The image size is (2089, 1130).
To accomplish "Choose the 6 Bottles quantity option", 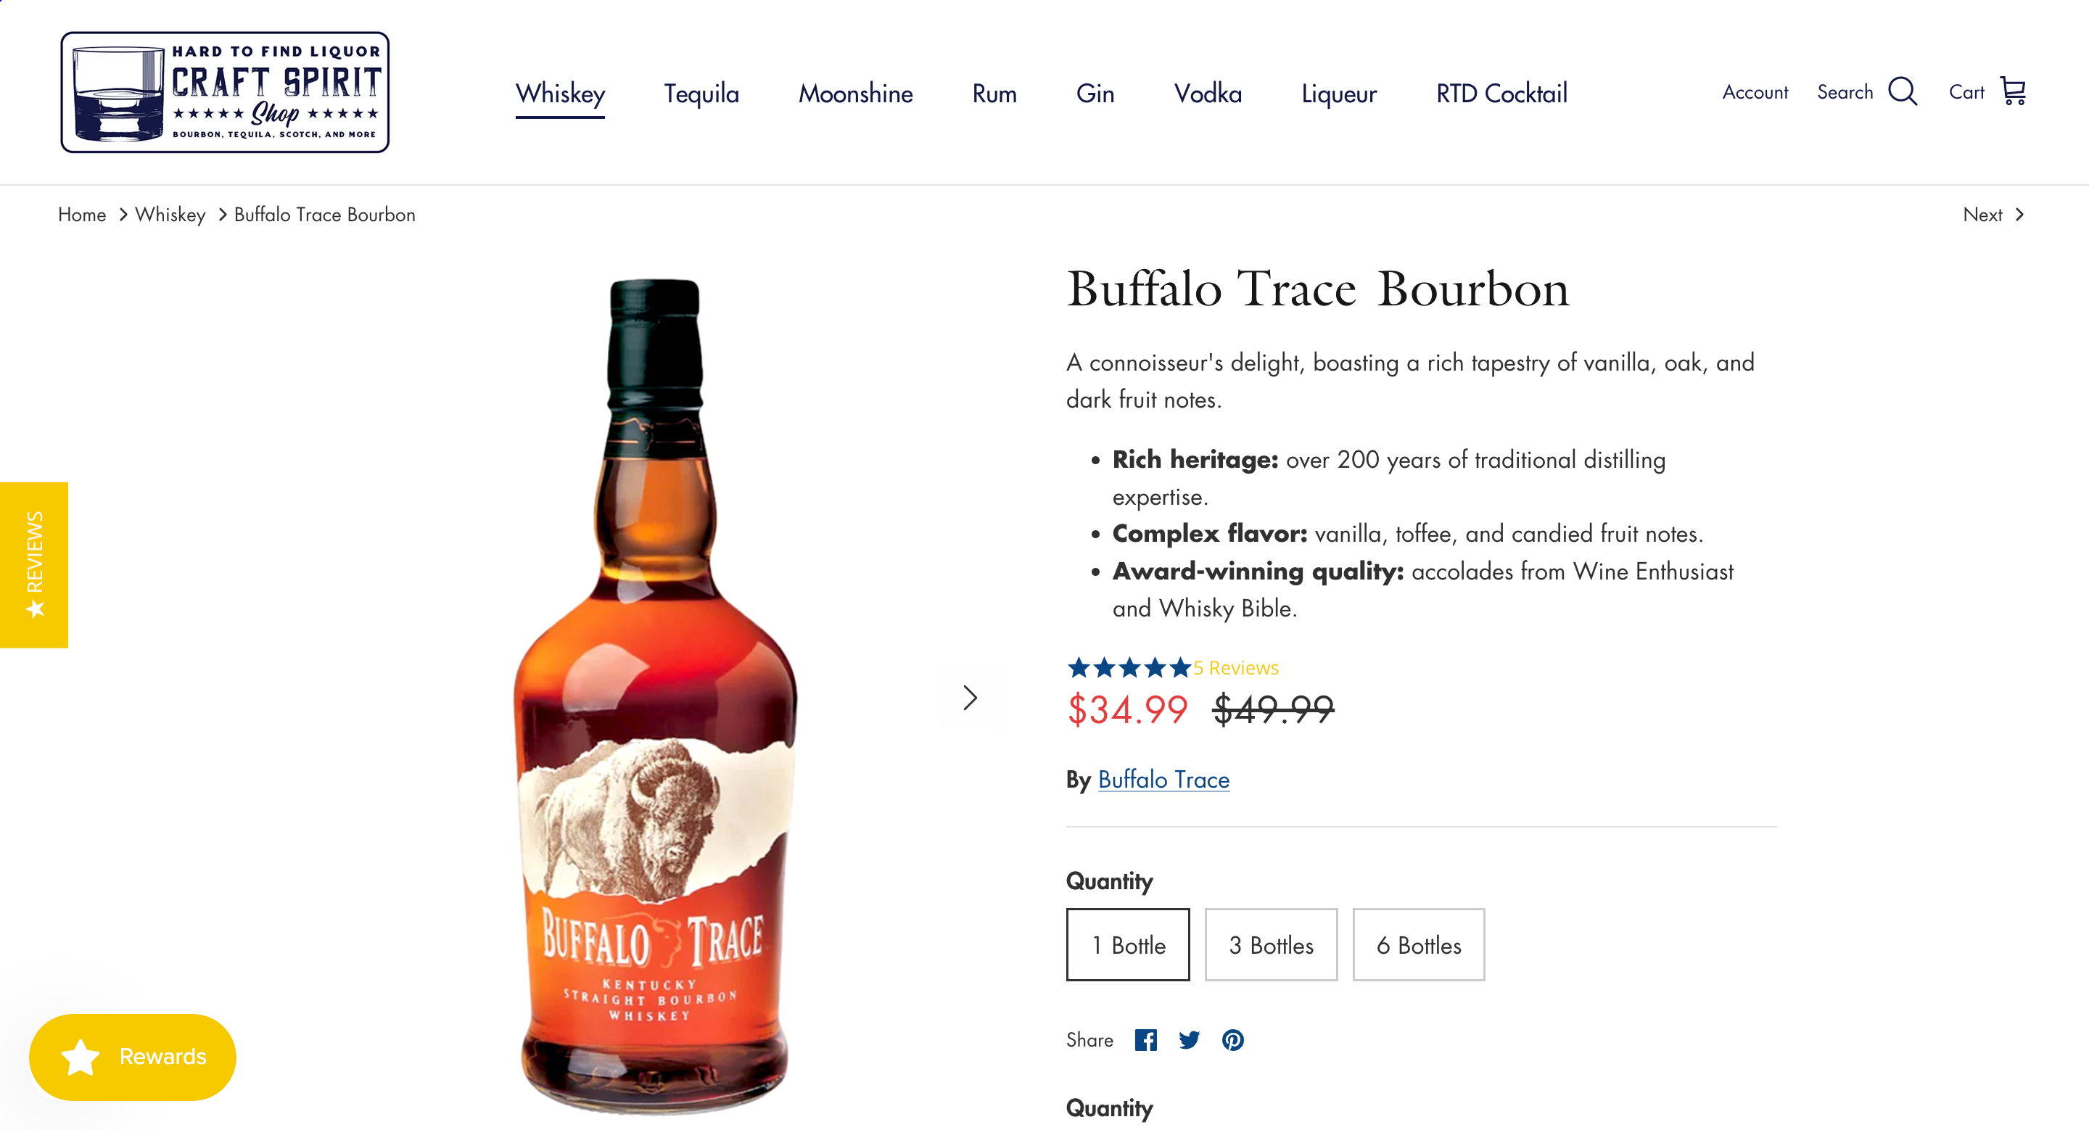I will click(x=1418, y=944).
